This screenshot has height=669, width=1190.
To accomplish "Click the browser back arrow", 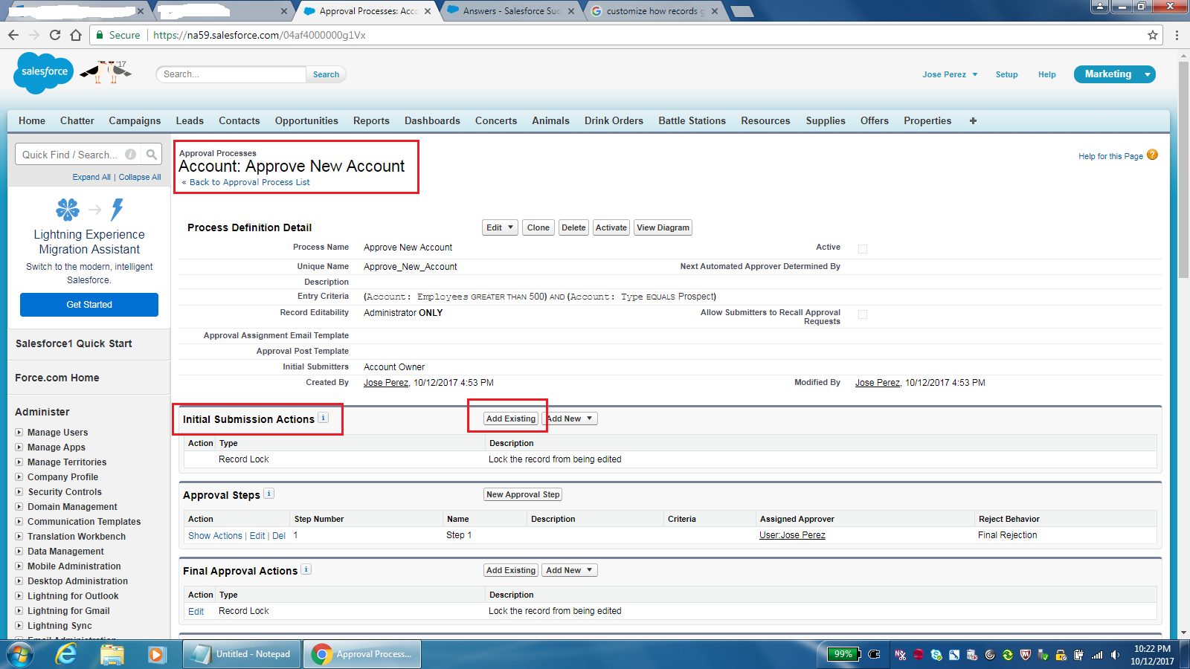I will [x=13, y=35].
